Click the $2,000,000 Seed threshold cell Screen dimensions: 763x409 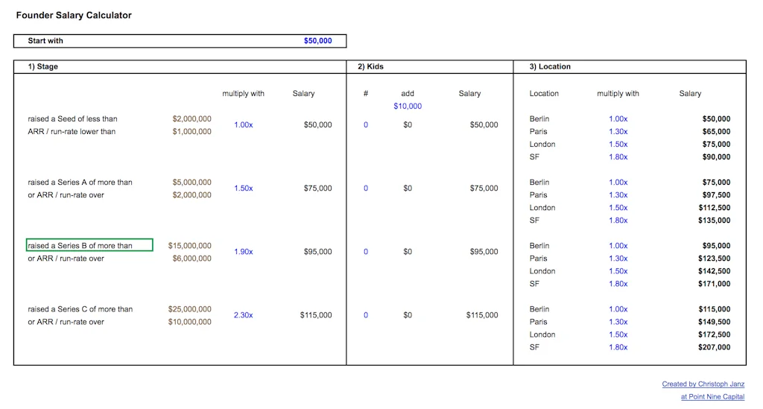tap(191, 119)
